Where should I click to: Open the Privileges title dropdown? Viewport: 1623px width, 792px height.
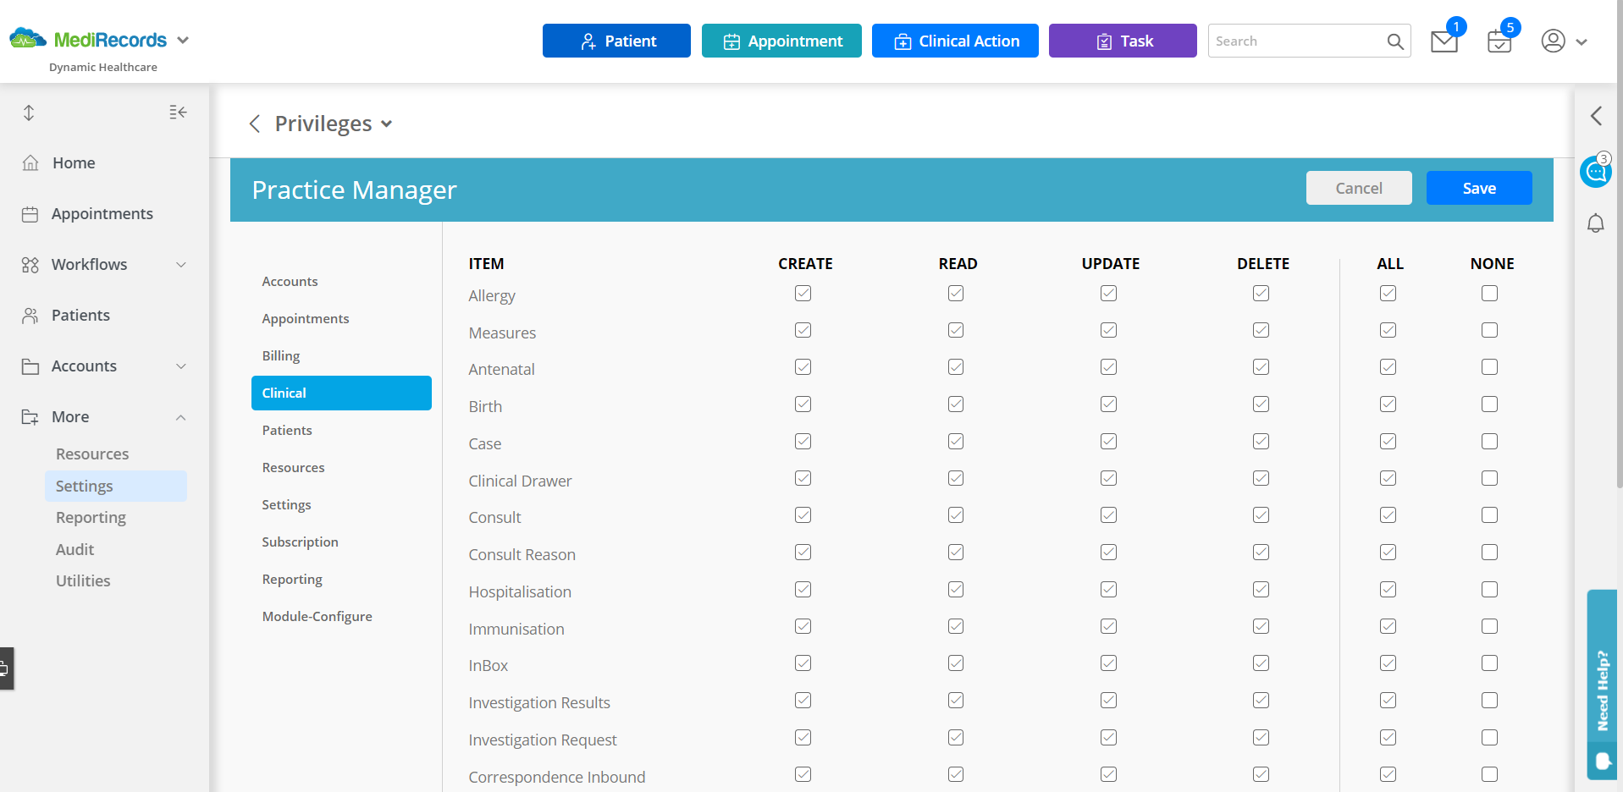(x=387, y=124)
